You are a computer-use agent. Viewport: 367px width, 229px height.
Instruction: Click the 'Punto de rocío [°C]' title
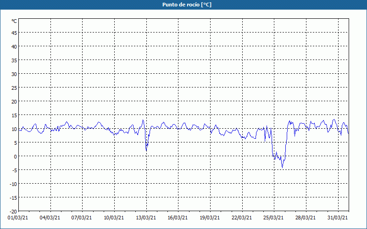point(187,5)
